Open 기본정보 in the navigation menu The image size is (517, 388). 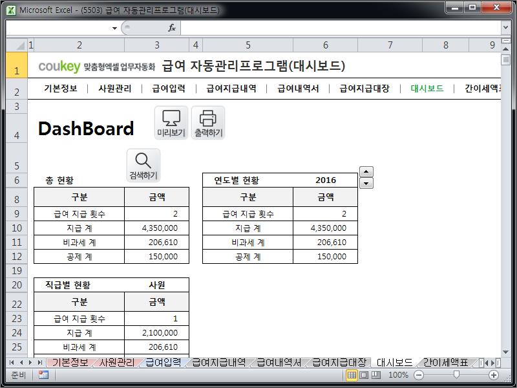(x=61, y=89)
